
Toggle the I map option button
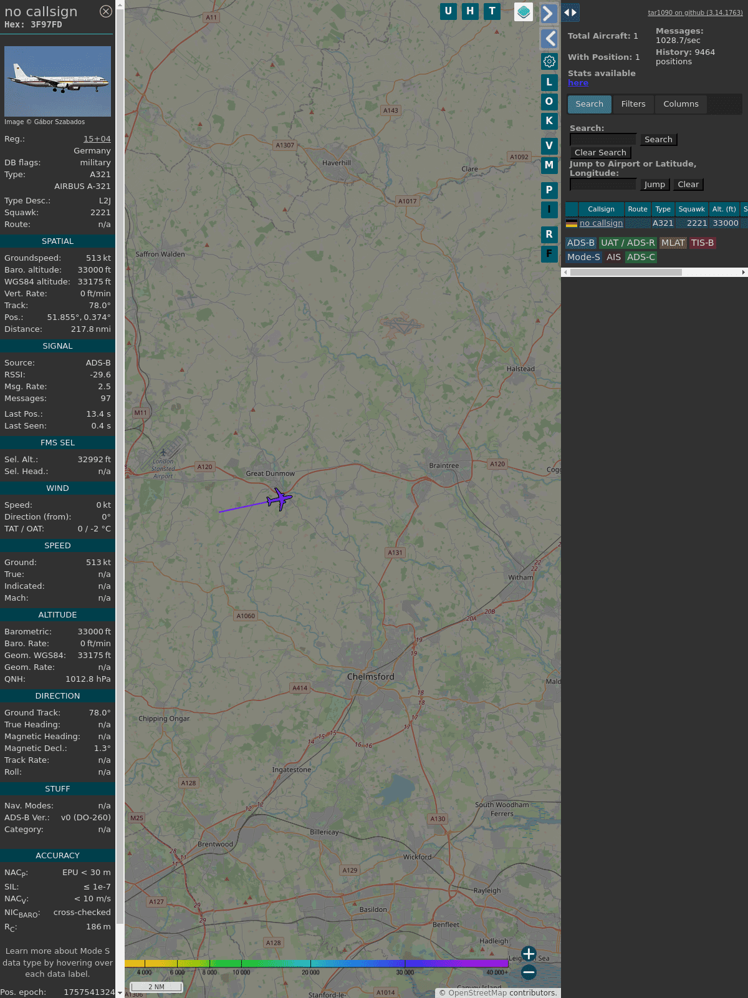tap(549, 209)
